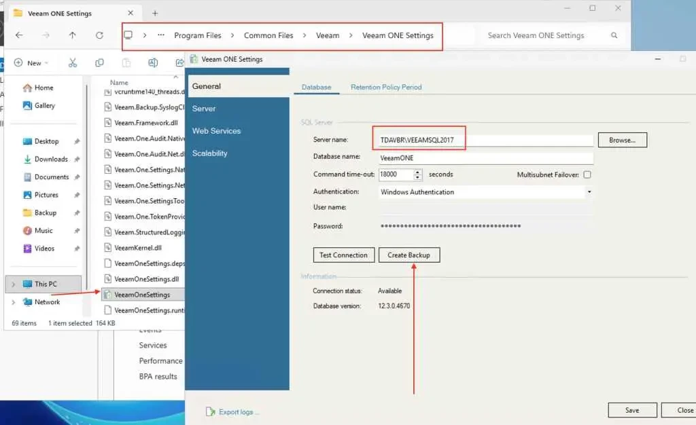696x425 pixels.
Task: Click Test Connection button
Action: pyautogui.click(x=343, y=255)
